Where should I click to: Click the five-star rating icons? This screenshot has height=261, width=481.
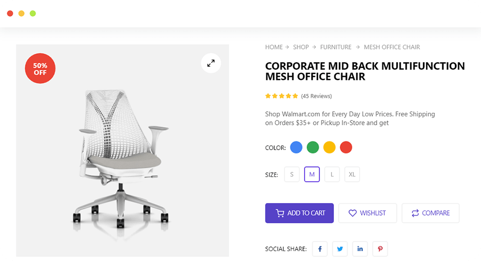[282, 96]
